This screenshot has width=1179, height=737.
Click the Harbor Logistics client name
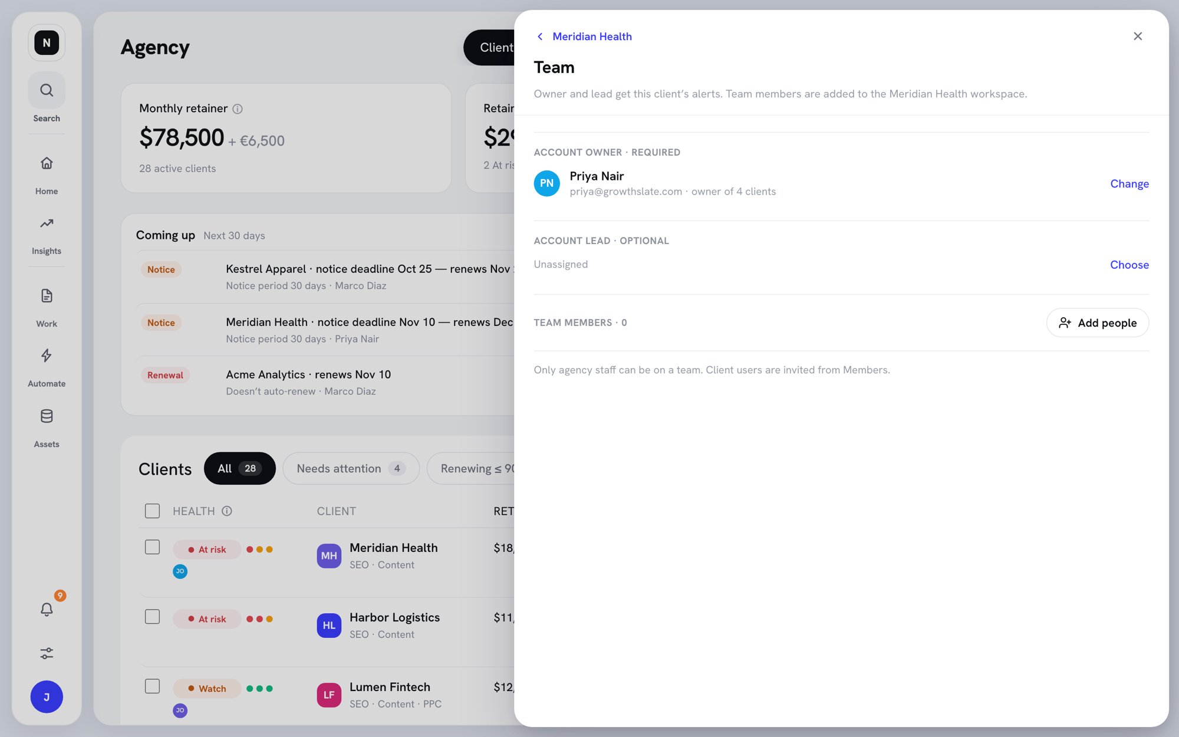[x=394, y=617]
